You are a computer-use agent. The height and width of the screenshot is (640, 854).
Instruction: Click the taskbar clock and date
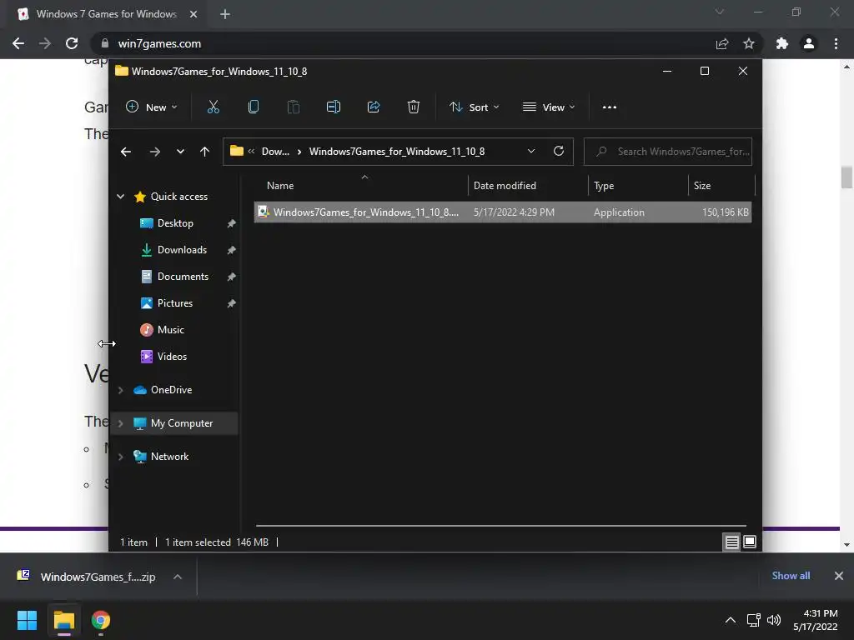point(816,620)
